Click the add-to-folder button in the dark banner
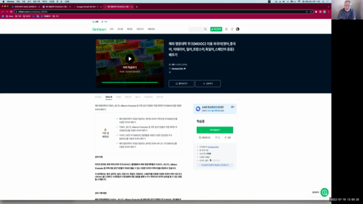The height and width of the screenshot is (204, 363). point(181,83)
